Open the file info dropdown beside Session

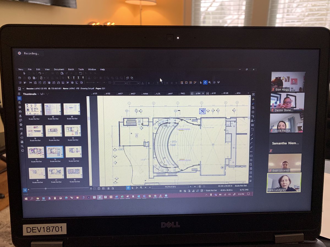point(23,89)
